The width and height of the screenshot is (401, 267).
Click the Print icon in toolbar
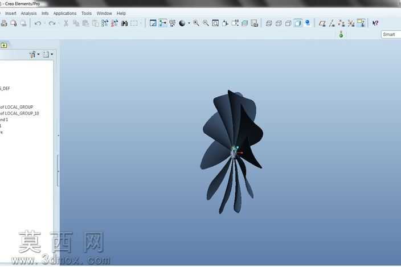click(4, 23)
